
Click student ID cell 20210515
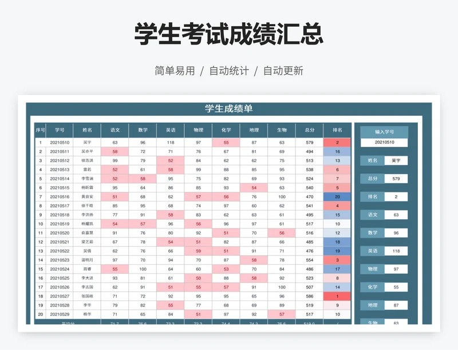[60, 188]
